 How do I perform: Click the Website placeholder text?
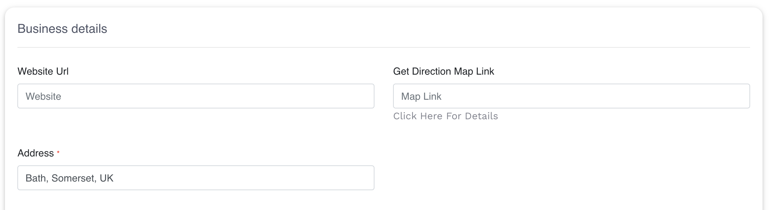[43, 96]
